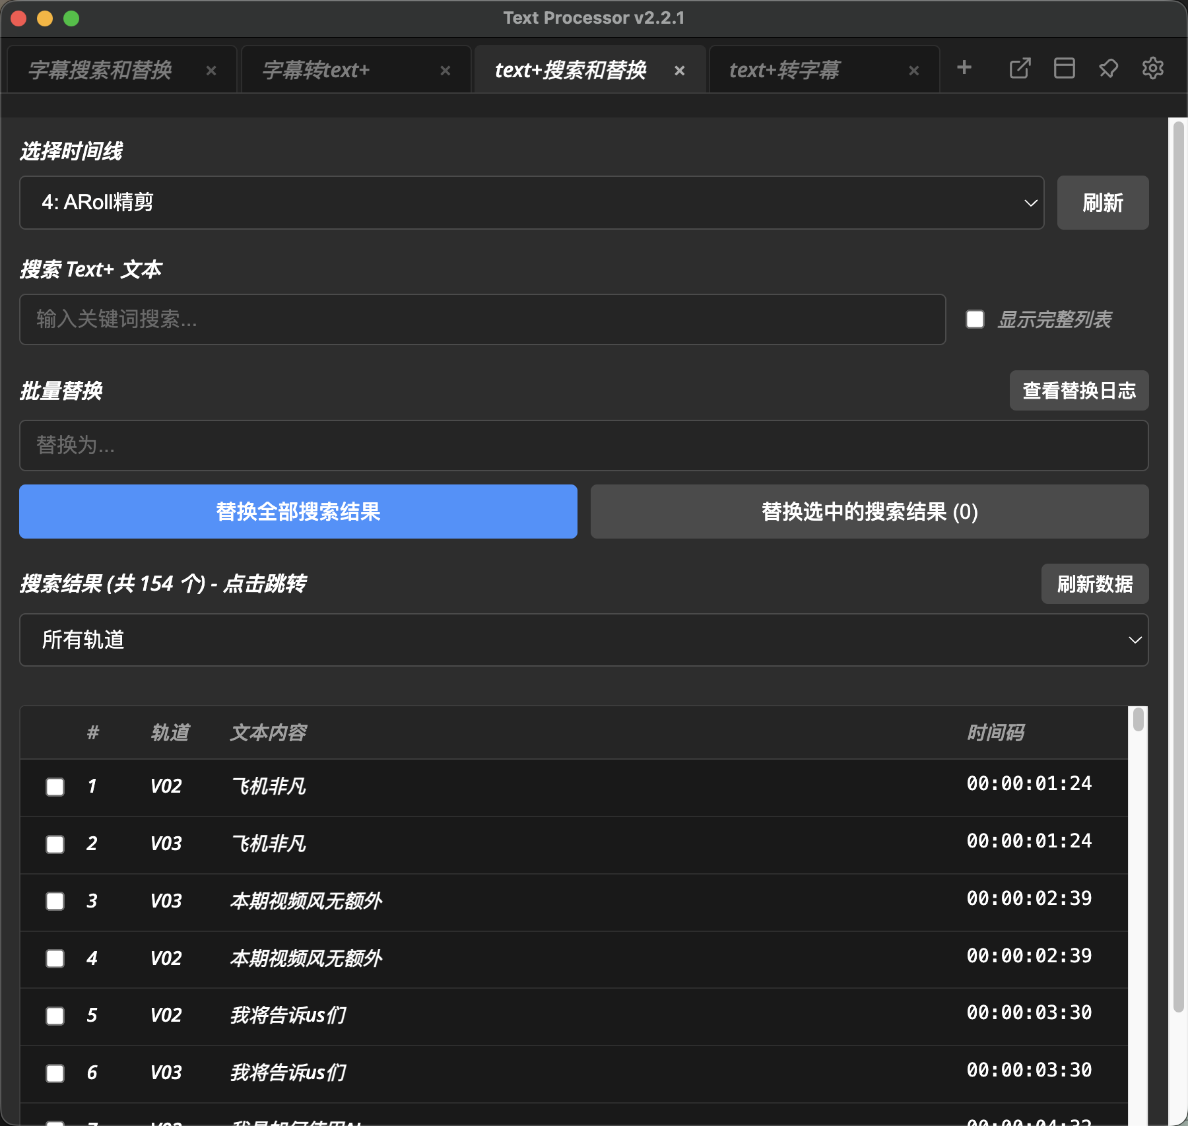This screenshot has height=1126, width=1188.
Task: Focus the 输入关键词搜索 search field
Action: pos(482,319)
